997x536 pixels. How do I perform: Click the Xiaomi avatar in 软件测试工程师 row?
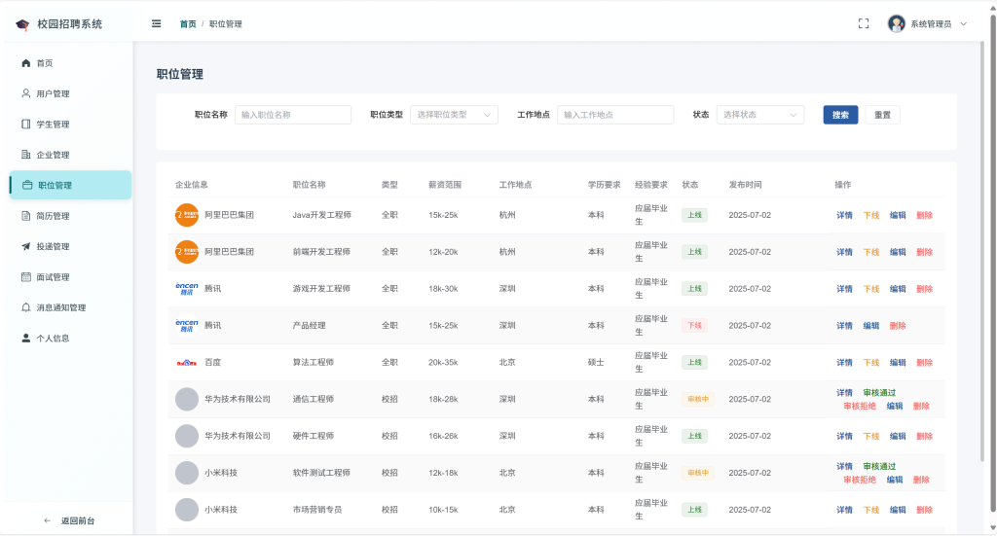click(187, 473)
